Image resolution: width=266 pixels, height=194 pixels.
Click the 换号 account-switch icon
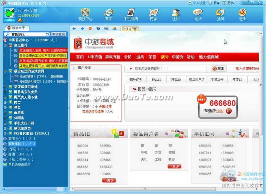coord(220,15)
